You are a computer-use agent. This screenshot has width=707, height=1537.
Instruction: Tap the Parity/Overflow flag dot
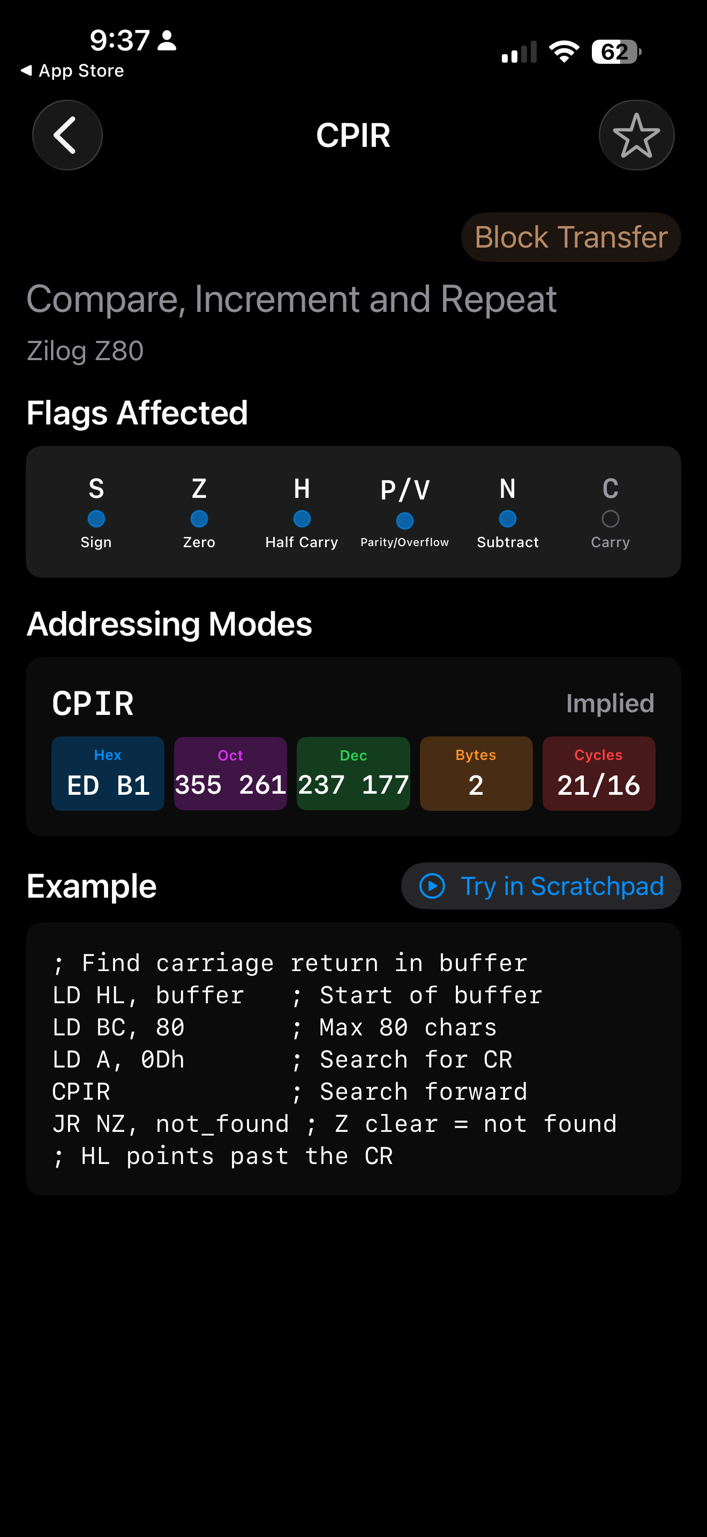click(405, 521)
